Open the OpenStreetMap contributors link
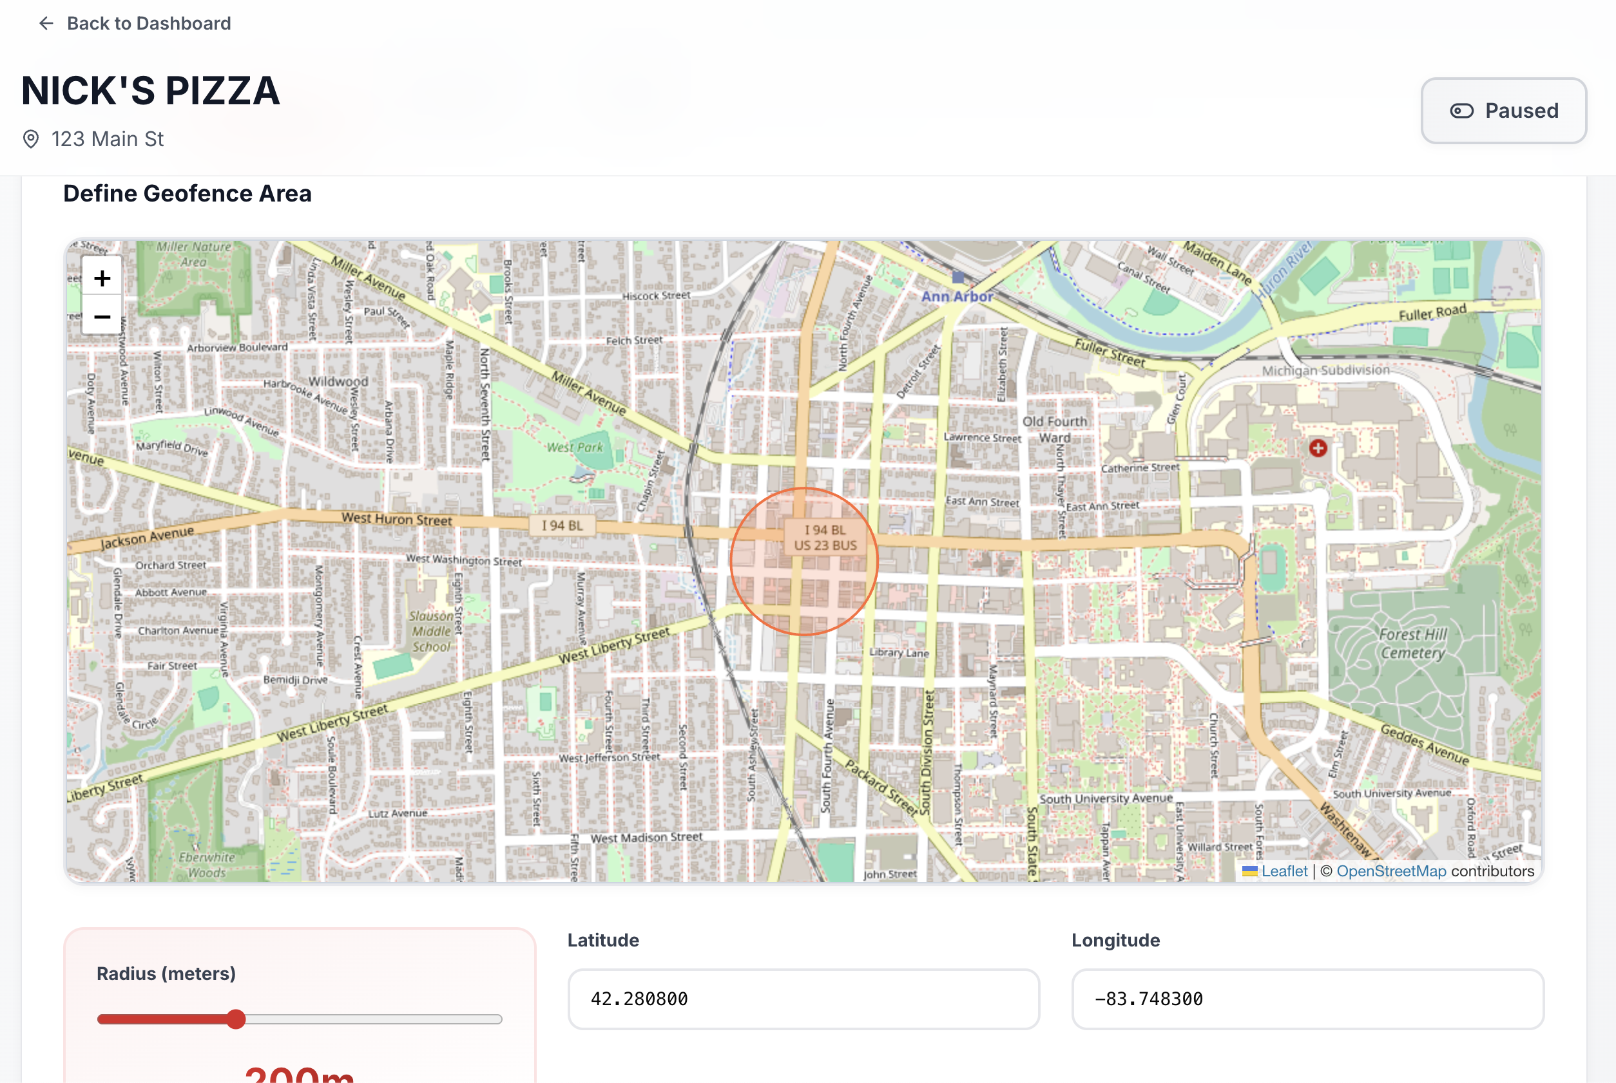This screenshot has height=1083, width=1616. point(1390,872)
